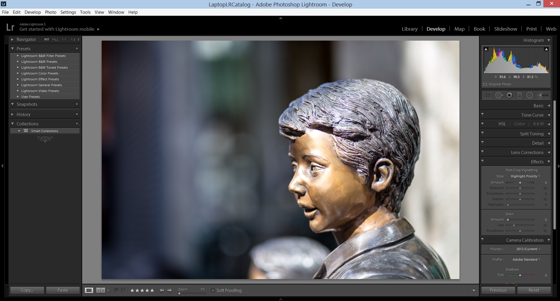Expand the Smart Collections set
This screenshot has width=560, height=301.
[19, 131]
